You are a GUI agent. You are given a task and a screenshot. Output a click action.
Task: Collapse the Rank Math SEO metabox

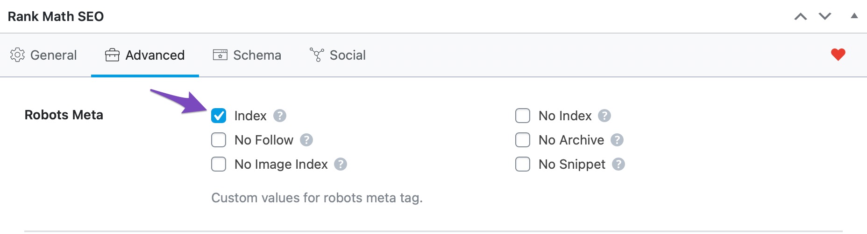pos(854,16)
